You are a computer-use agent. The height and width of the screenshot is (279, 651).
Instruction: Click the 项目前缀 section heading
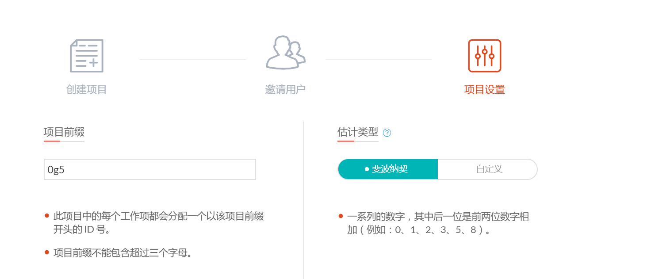[x=64, y=132]
